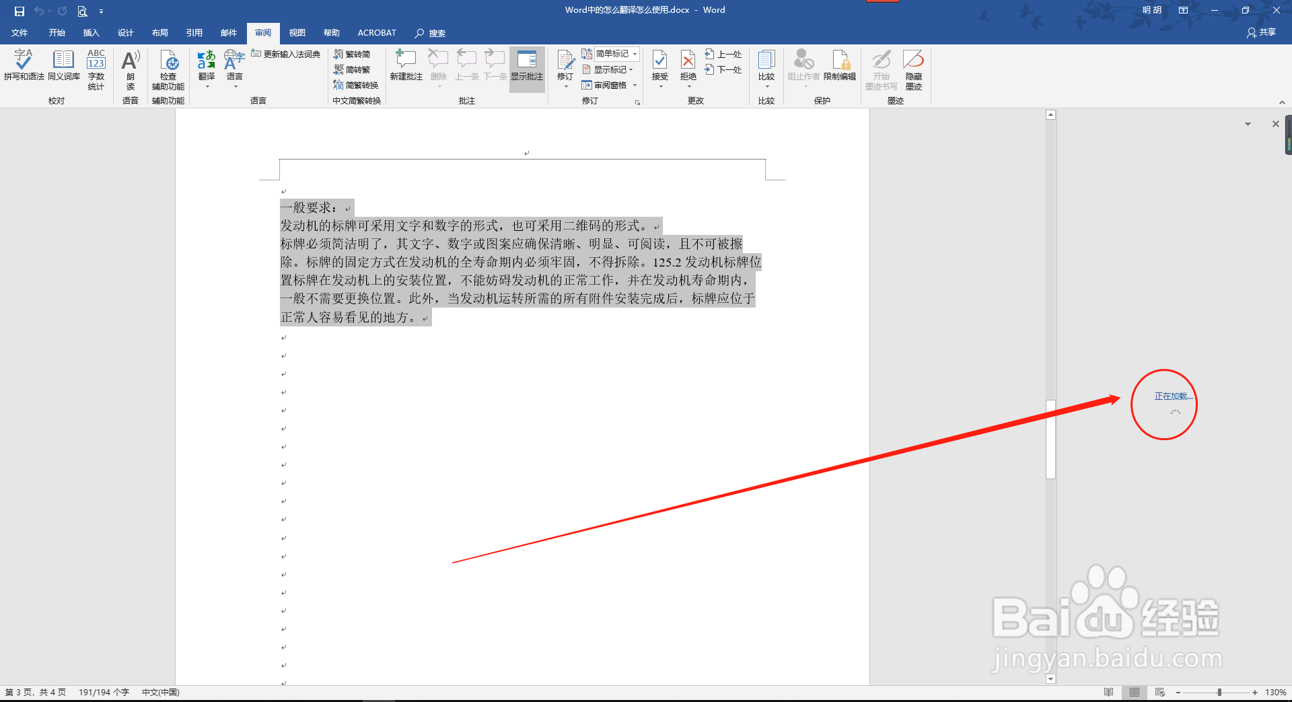1292x702 pixels.
Task: Run Spelling & Grammar check (拼写和语法)
Action: click(x=24, y=65)
